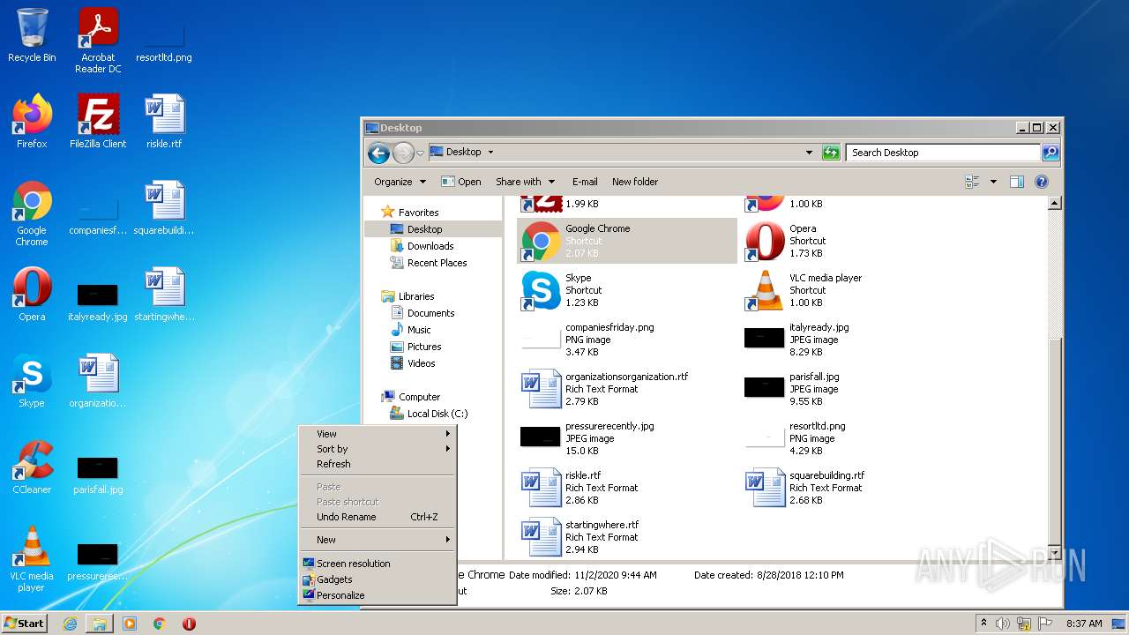1129x635 pixels.
Task: Click the file list scrollbar down arrow
Action: tap(1054, 552)
